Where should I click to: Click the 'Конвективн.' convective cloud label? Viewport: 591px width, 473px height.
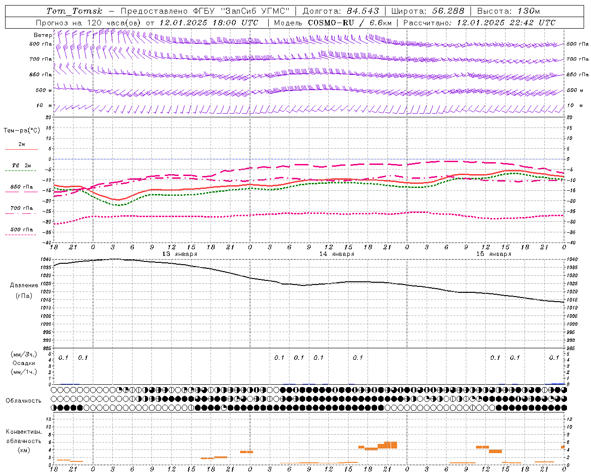[x=24, y=432]
